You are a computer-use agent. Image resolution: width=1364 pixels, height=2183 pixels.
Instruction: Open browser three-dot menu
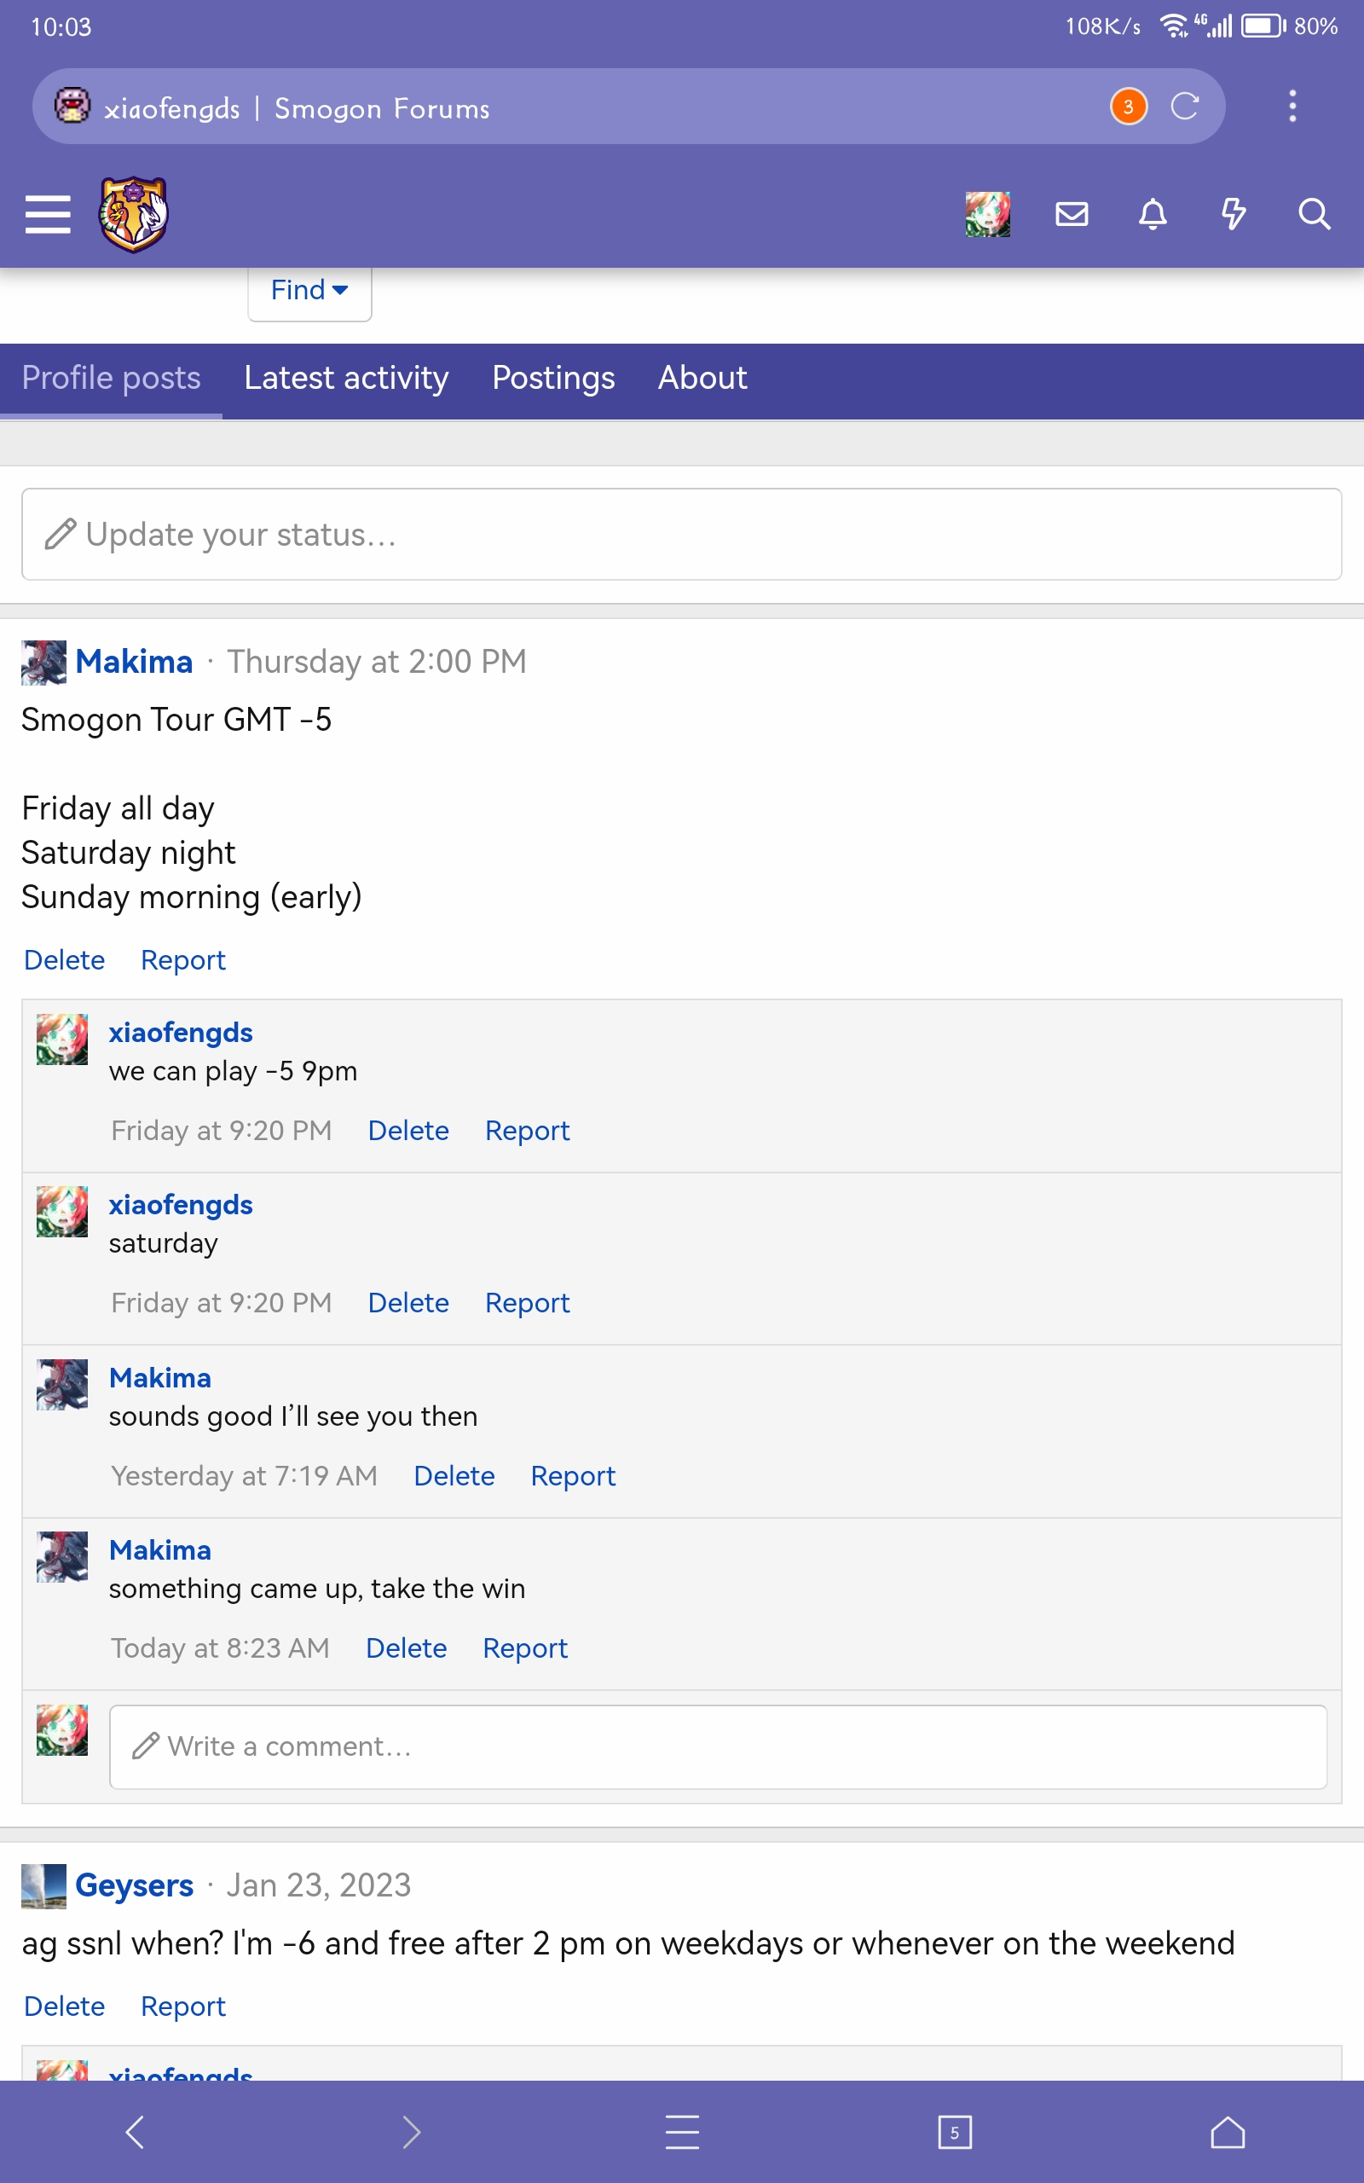point(1292,107)
